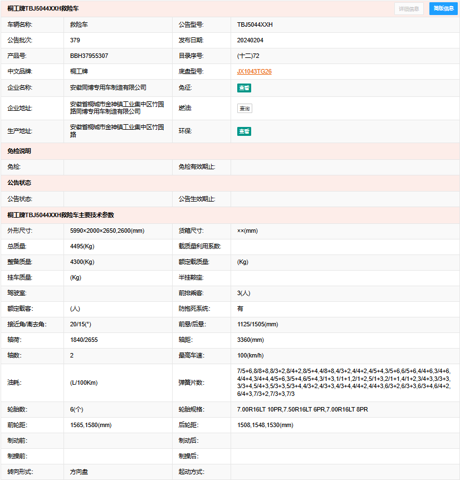Click the wheelbase value 3360(mm)

[x=250, y=340]
